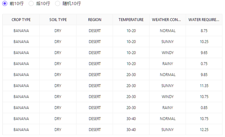Click the 30-40 temperature cell in last row
Image resolution: width=225 pixels, height=137 pixels.
click(131, 130)
